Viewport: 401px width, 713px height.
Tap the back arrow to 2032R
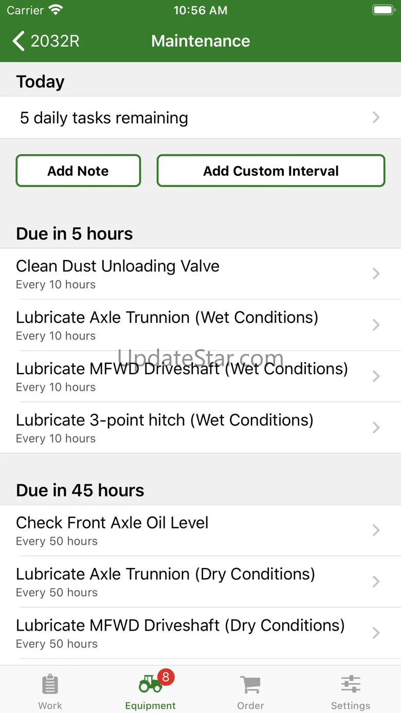(x=19, y=41)
